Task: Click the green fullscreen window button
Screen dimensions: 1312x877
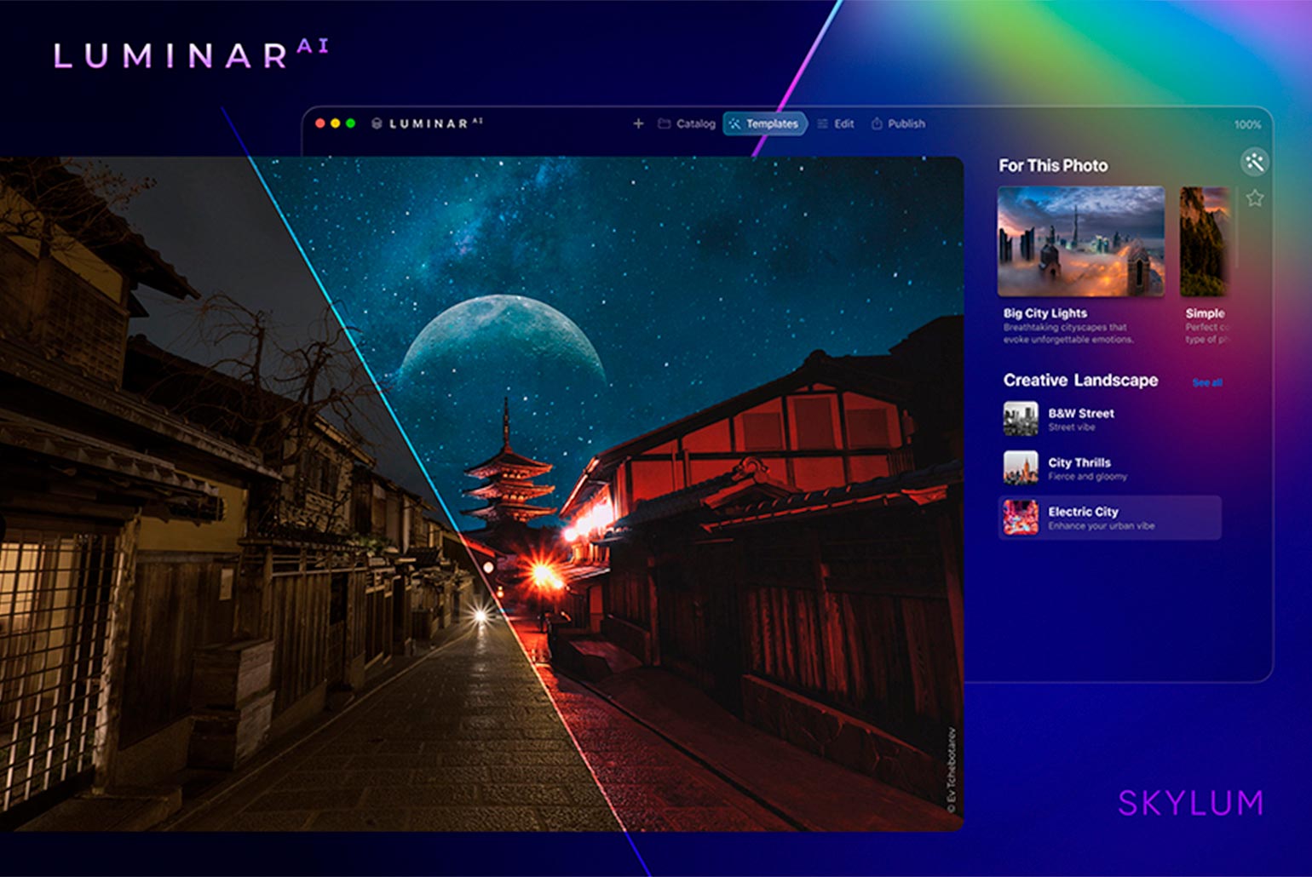Action: click(x=350, y=123)
